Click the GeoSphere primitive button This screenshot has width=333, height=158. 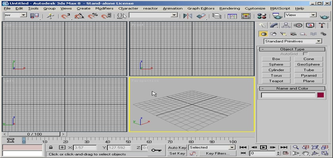click(x=308, y=64)
